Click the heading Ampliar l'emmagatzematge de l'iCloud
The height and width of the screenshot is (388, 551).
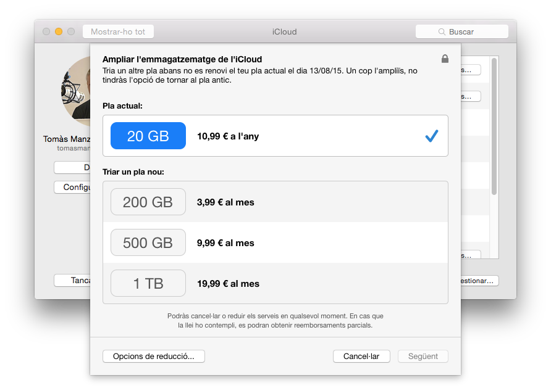tap(182, 59)
